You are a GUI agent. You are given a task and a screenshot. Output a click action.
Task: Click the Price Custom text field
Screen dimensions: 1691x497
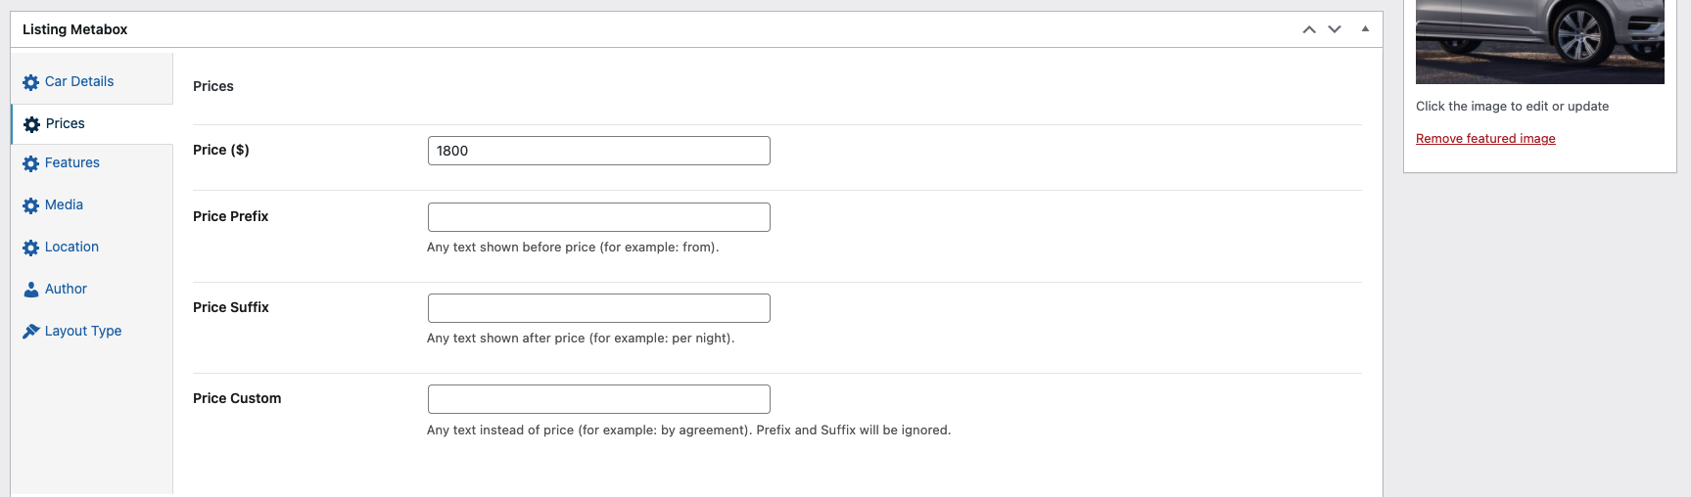click(598, 399)
